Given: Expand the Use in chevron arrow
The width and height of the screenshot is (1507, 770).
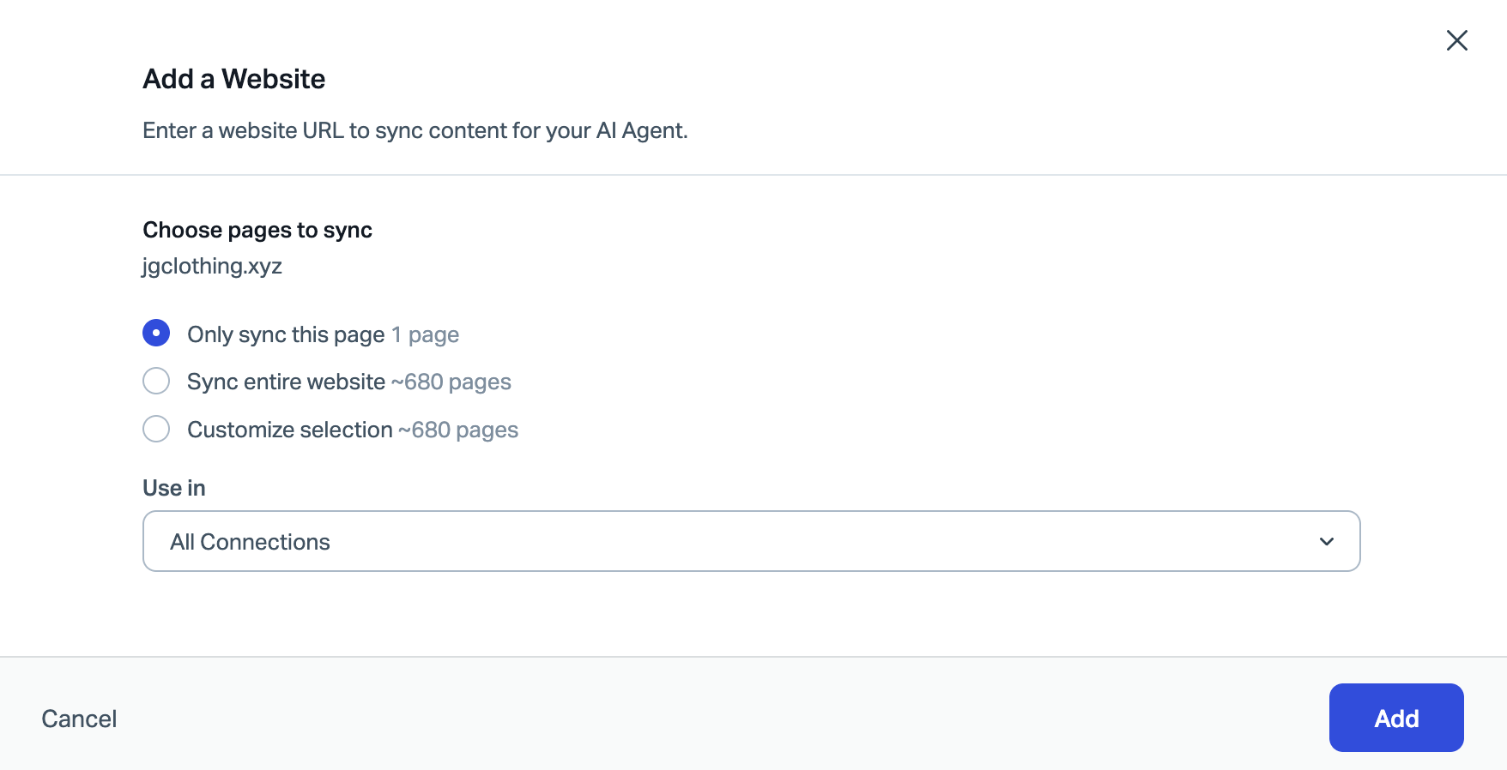Looking at the screenshot, I should point(1326,541).
